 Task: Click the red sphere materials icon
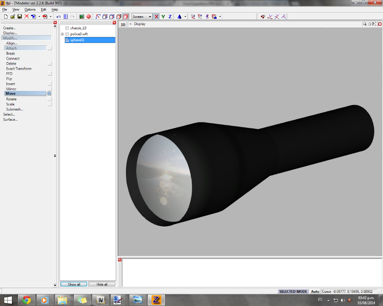click(x=89, y=17)
